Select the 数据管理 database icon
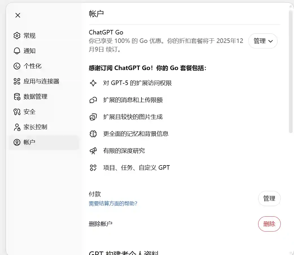This screenshot has width=294, height=255. 17,97
